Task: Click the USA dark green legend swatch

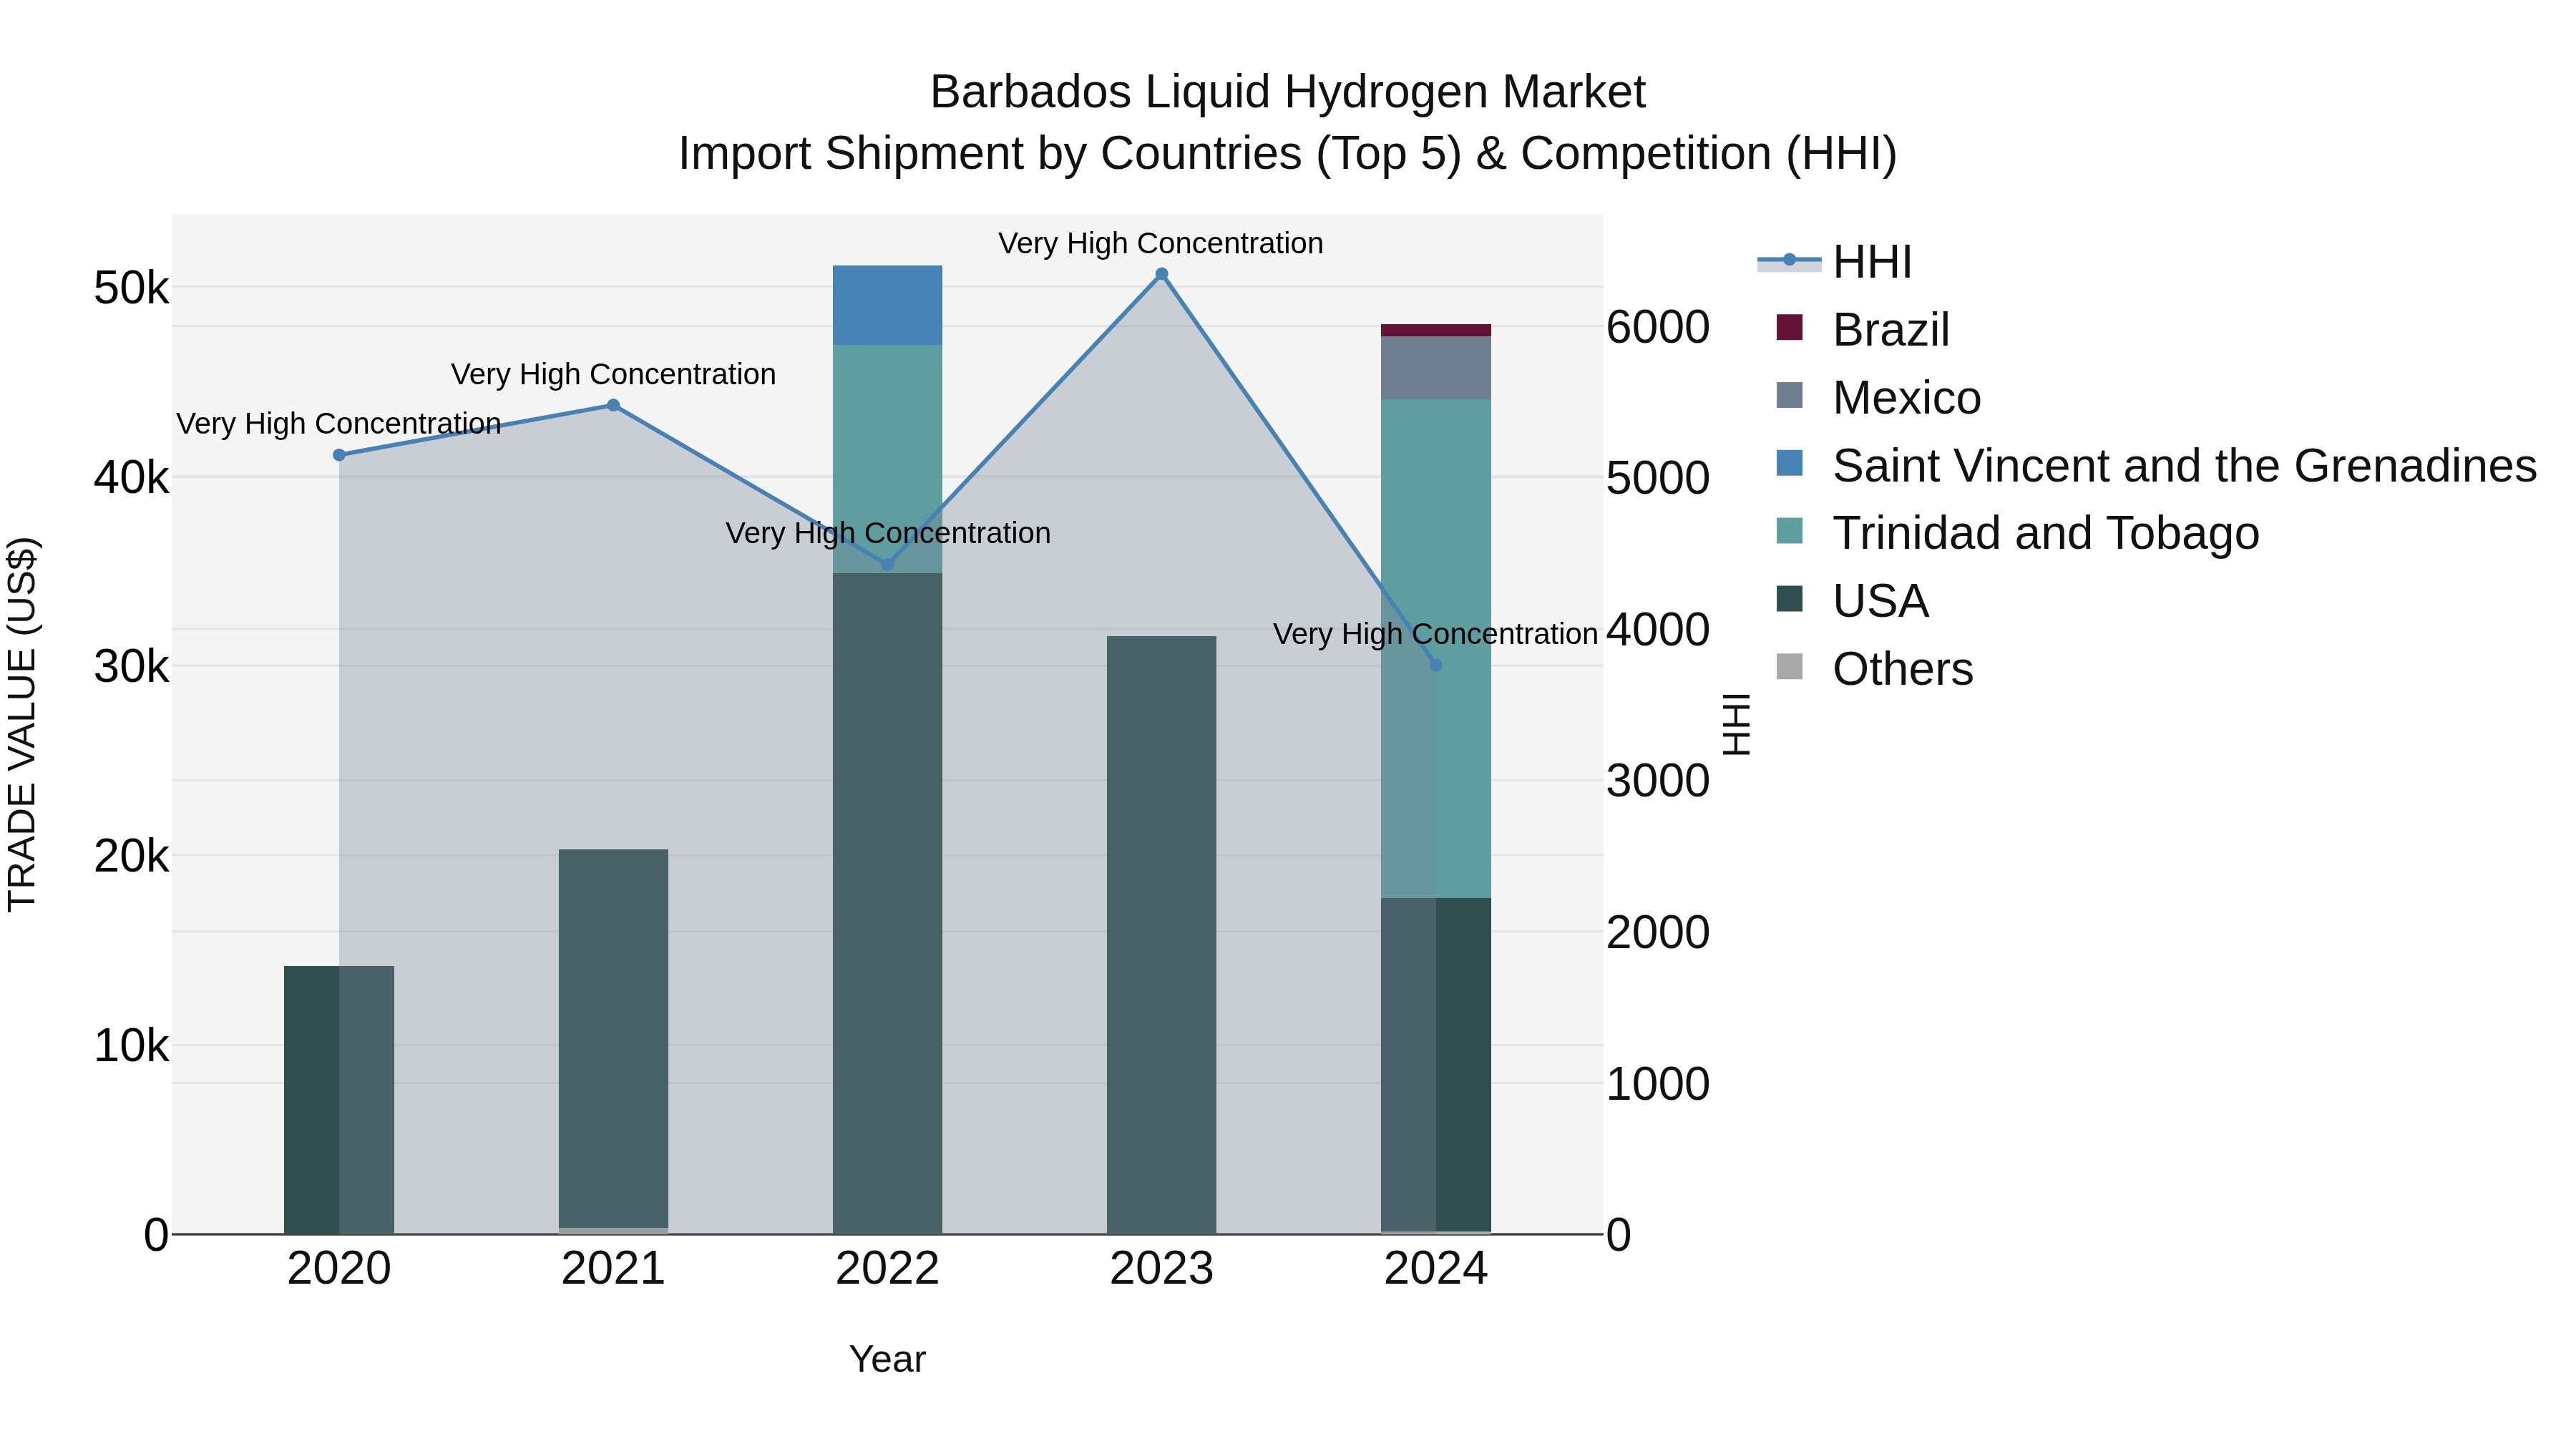Action: click(x=1790, y=598)
